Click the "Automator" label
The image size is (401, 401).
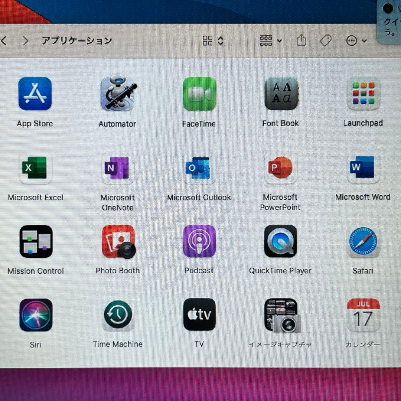pyautogui.click(x=117, y=124)
